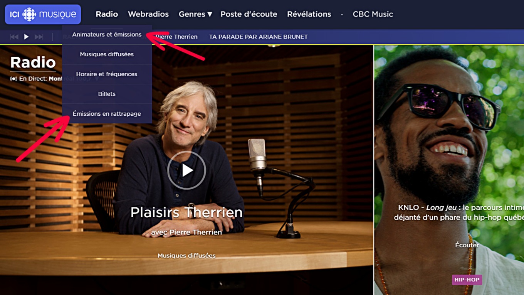
Task: Visit CBC Music link
Action: point(373,14)
